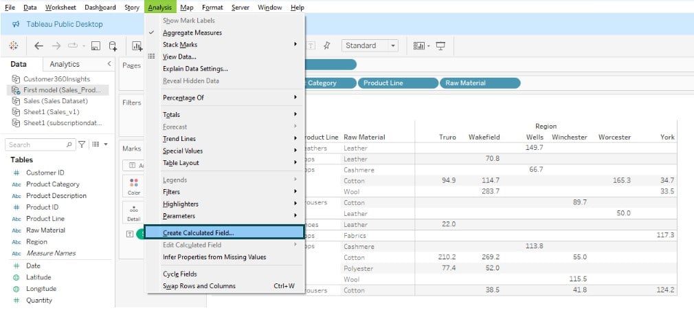Click the # icon beside Product ID
This screenshot has height=315, width=694.
(x=16, y=207)
